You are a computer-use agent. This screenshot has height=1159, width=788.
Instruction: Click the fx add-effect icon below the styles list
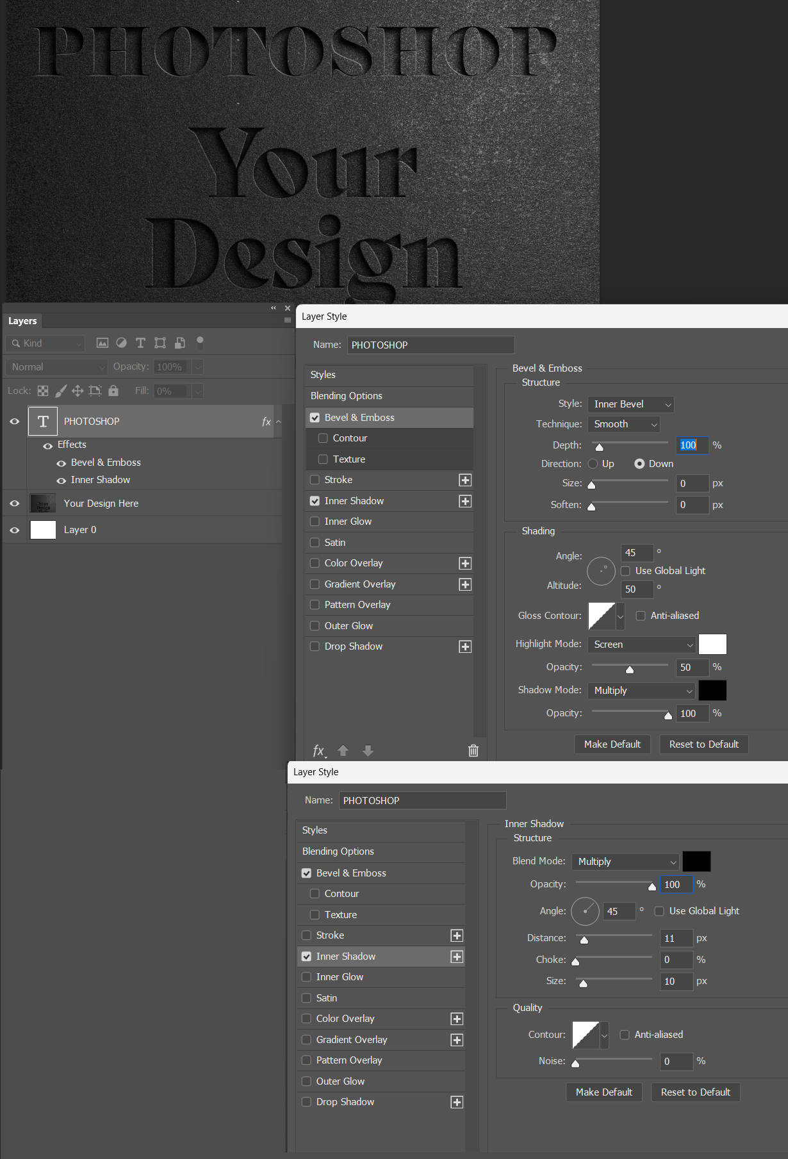coord(319,751)
